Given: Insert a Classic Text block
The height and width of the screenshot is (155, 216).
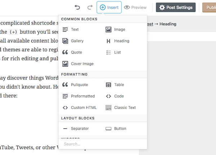Looking at the screenshot, I should click(x=121, y=108).
